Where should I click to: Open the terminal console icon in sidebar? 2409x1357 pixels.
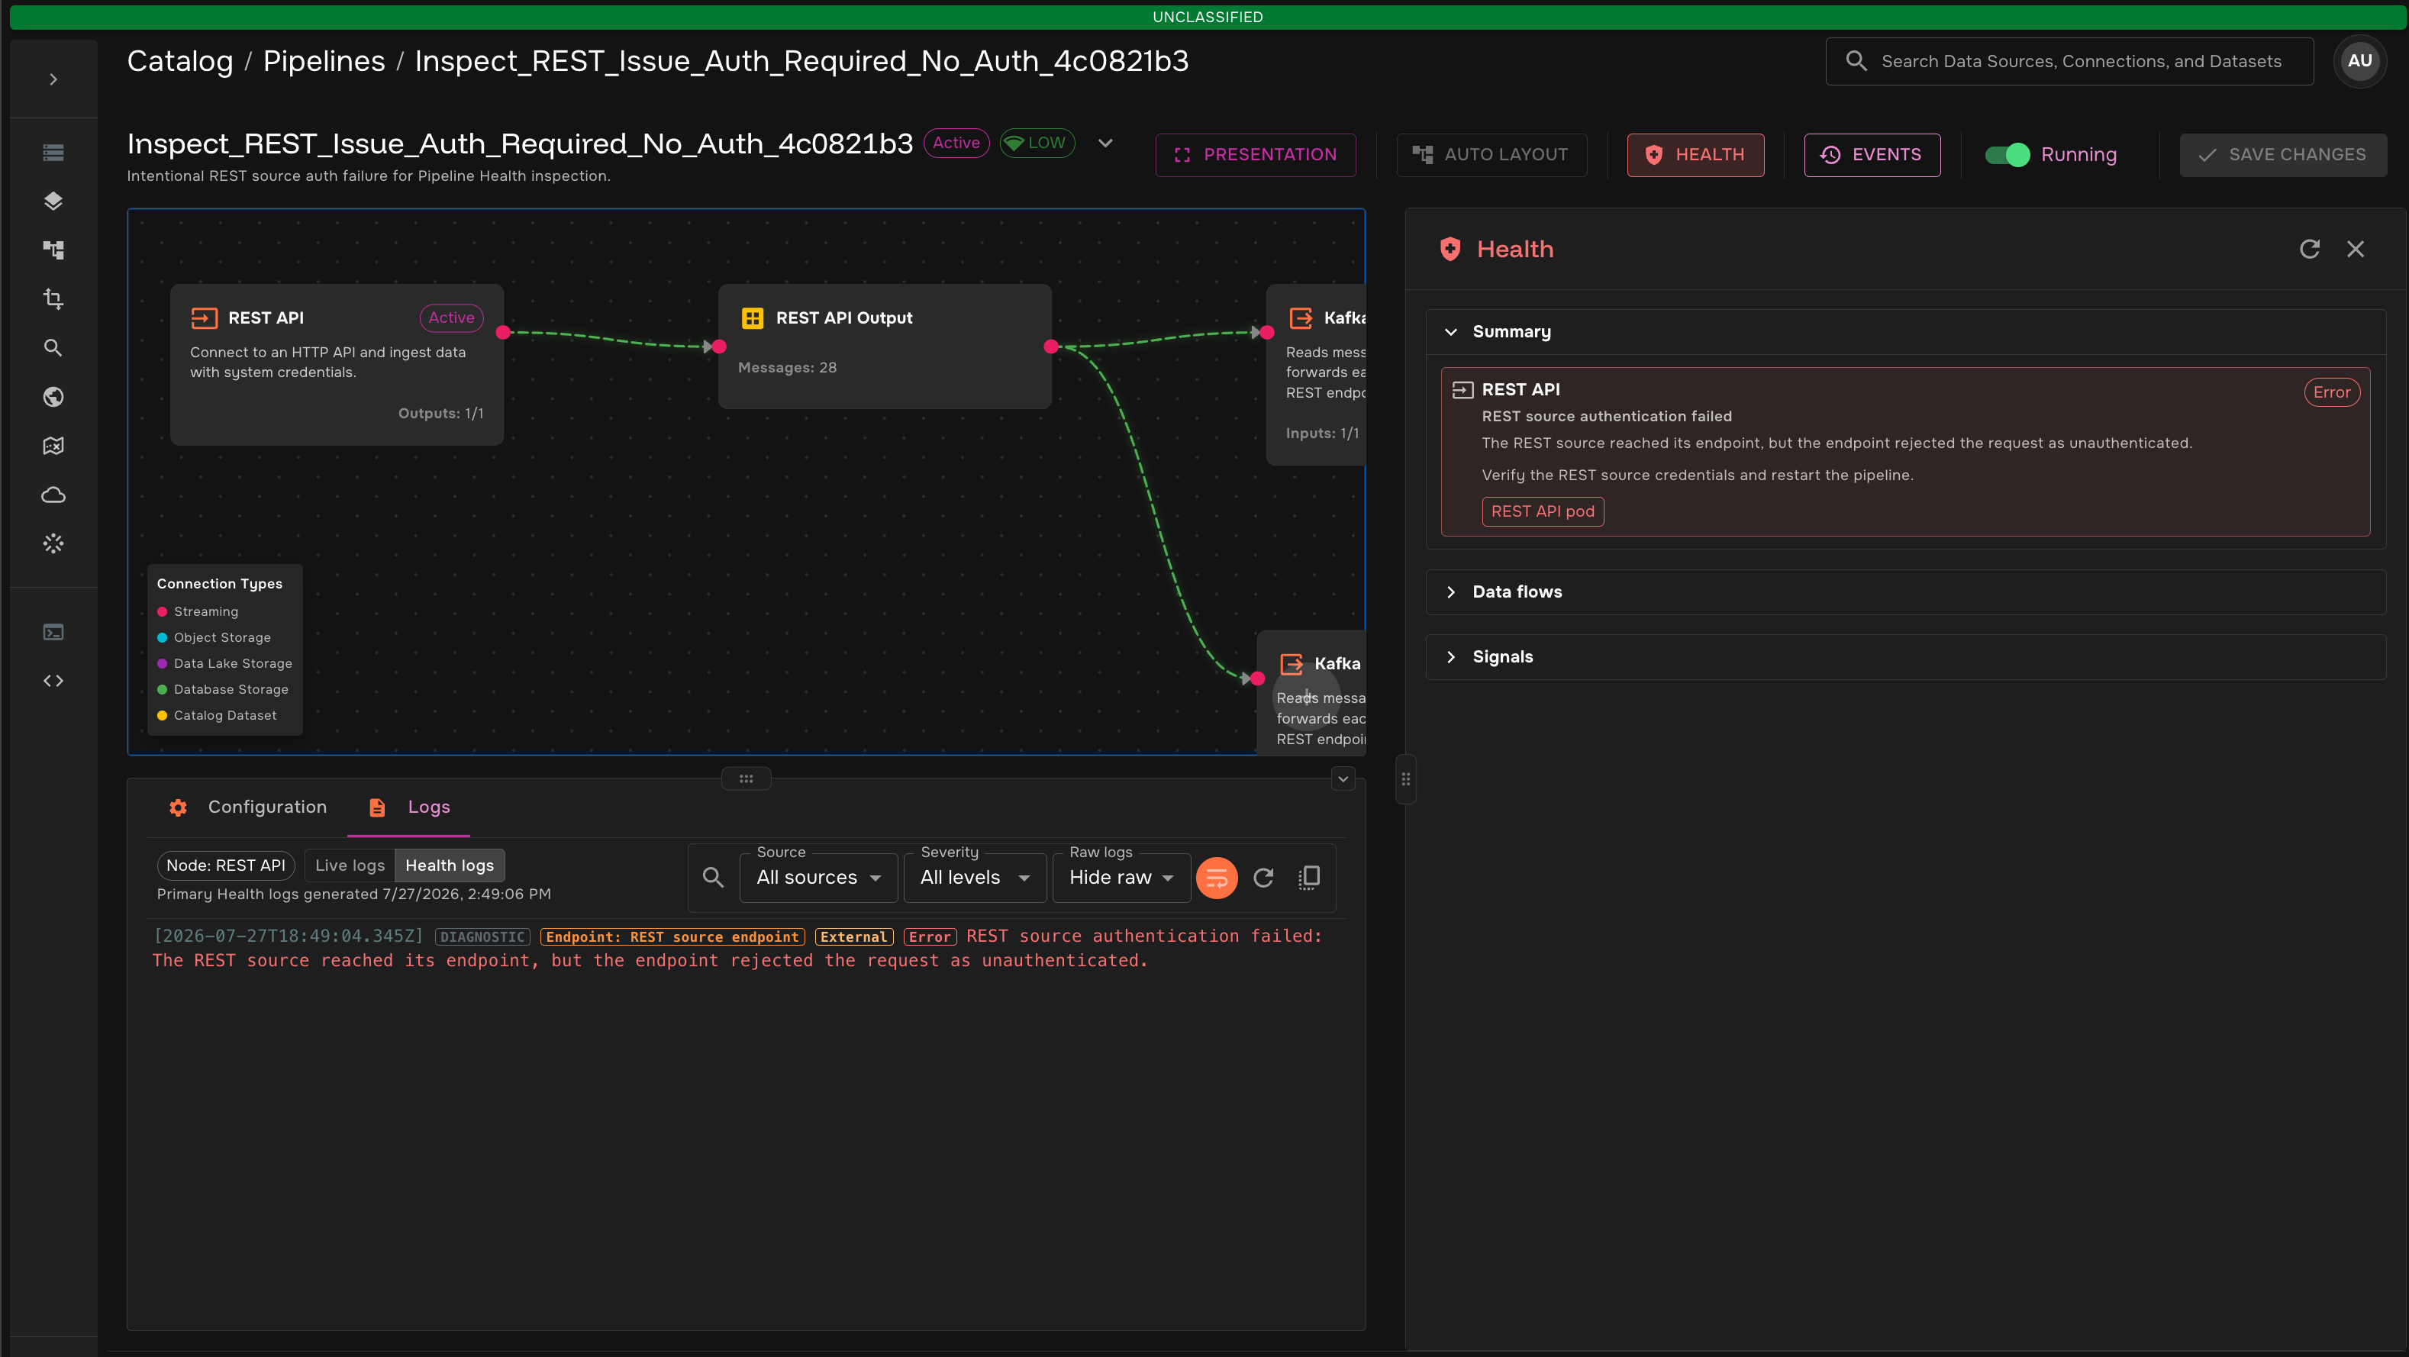53,632
